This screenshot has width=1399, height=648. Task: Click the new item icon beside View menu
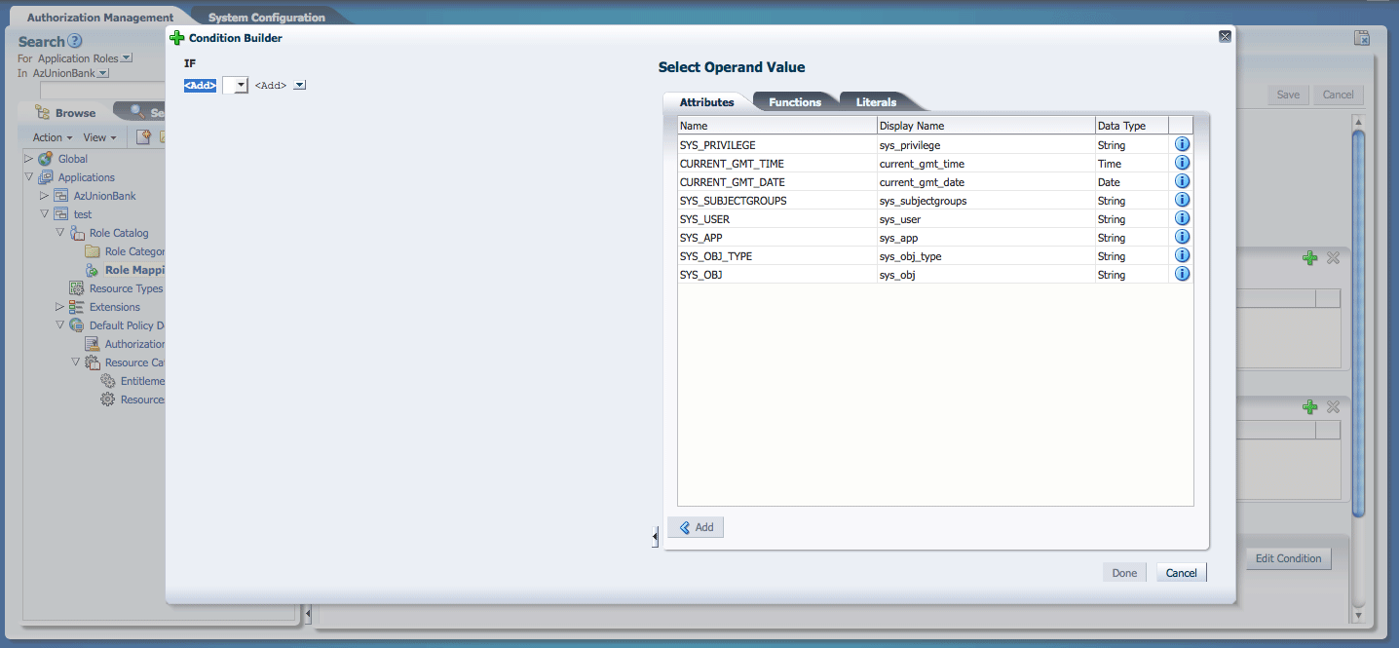coord(143,137)
